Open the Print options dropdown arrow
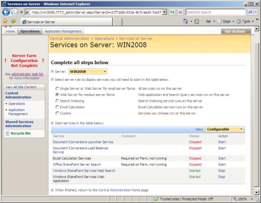 tap(214, 21)
